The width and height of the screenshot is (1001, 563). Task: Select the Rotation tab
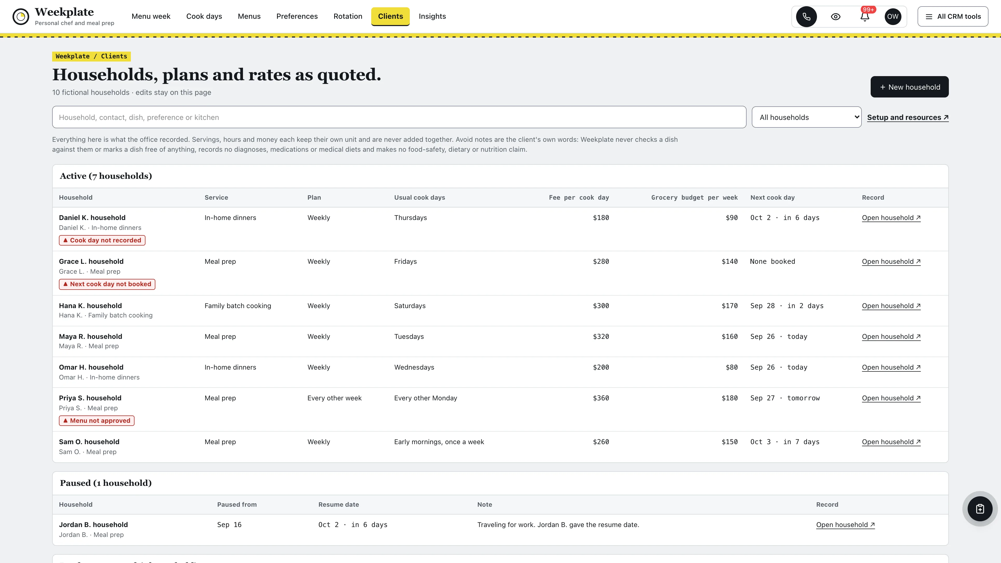click(x=348, y=16)
